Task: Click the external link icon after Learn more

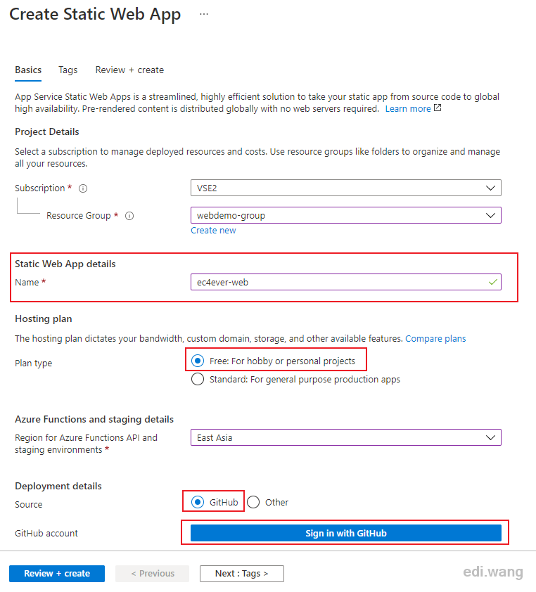Action: coord(438,108)
